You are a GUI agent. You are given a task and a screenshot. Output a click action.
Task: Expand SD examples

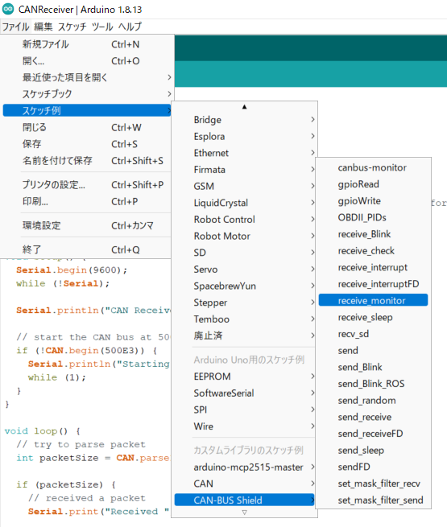point(245,253)
